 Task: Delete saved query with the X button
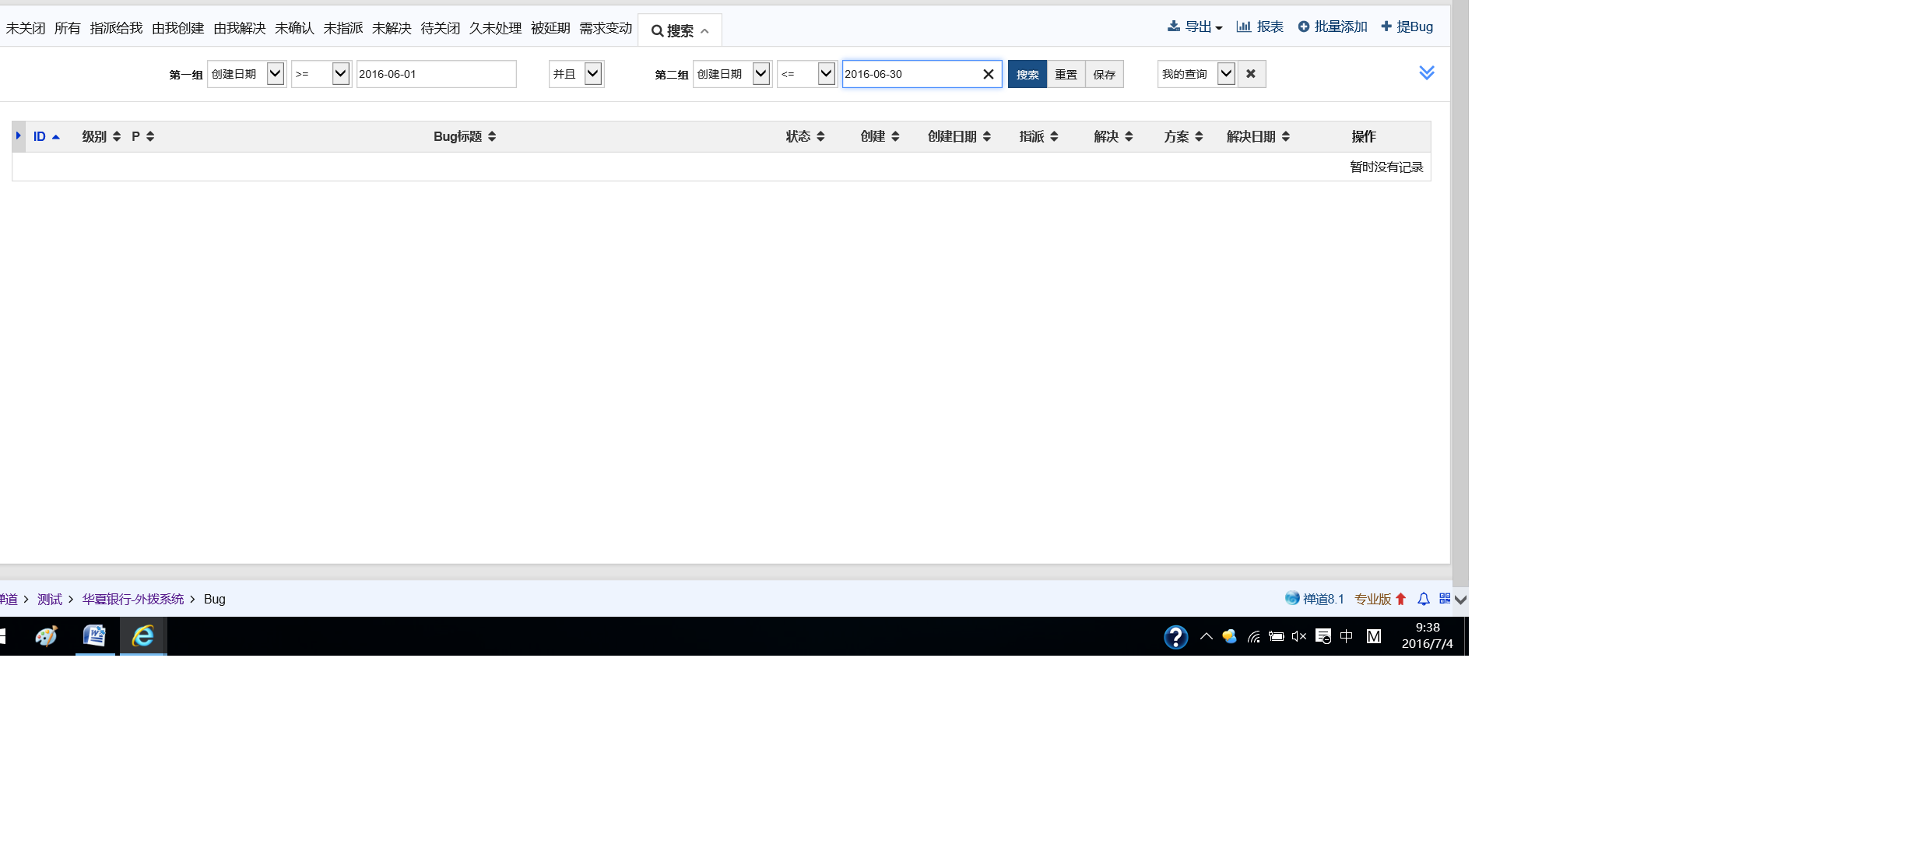pos(1251,74)
